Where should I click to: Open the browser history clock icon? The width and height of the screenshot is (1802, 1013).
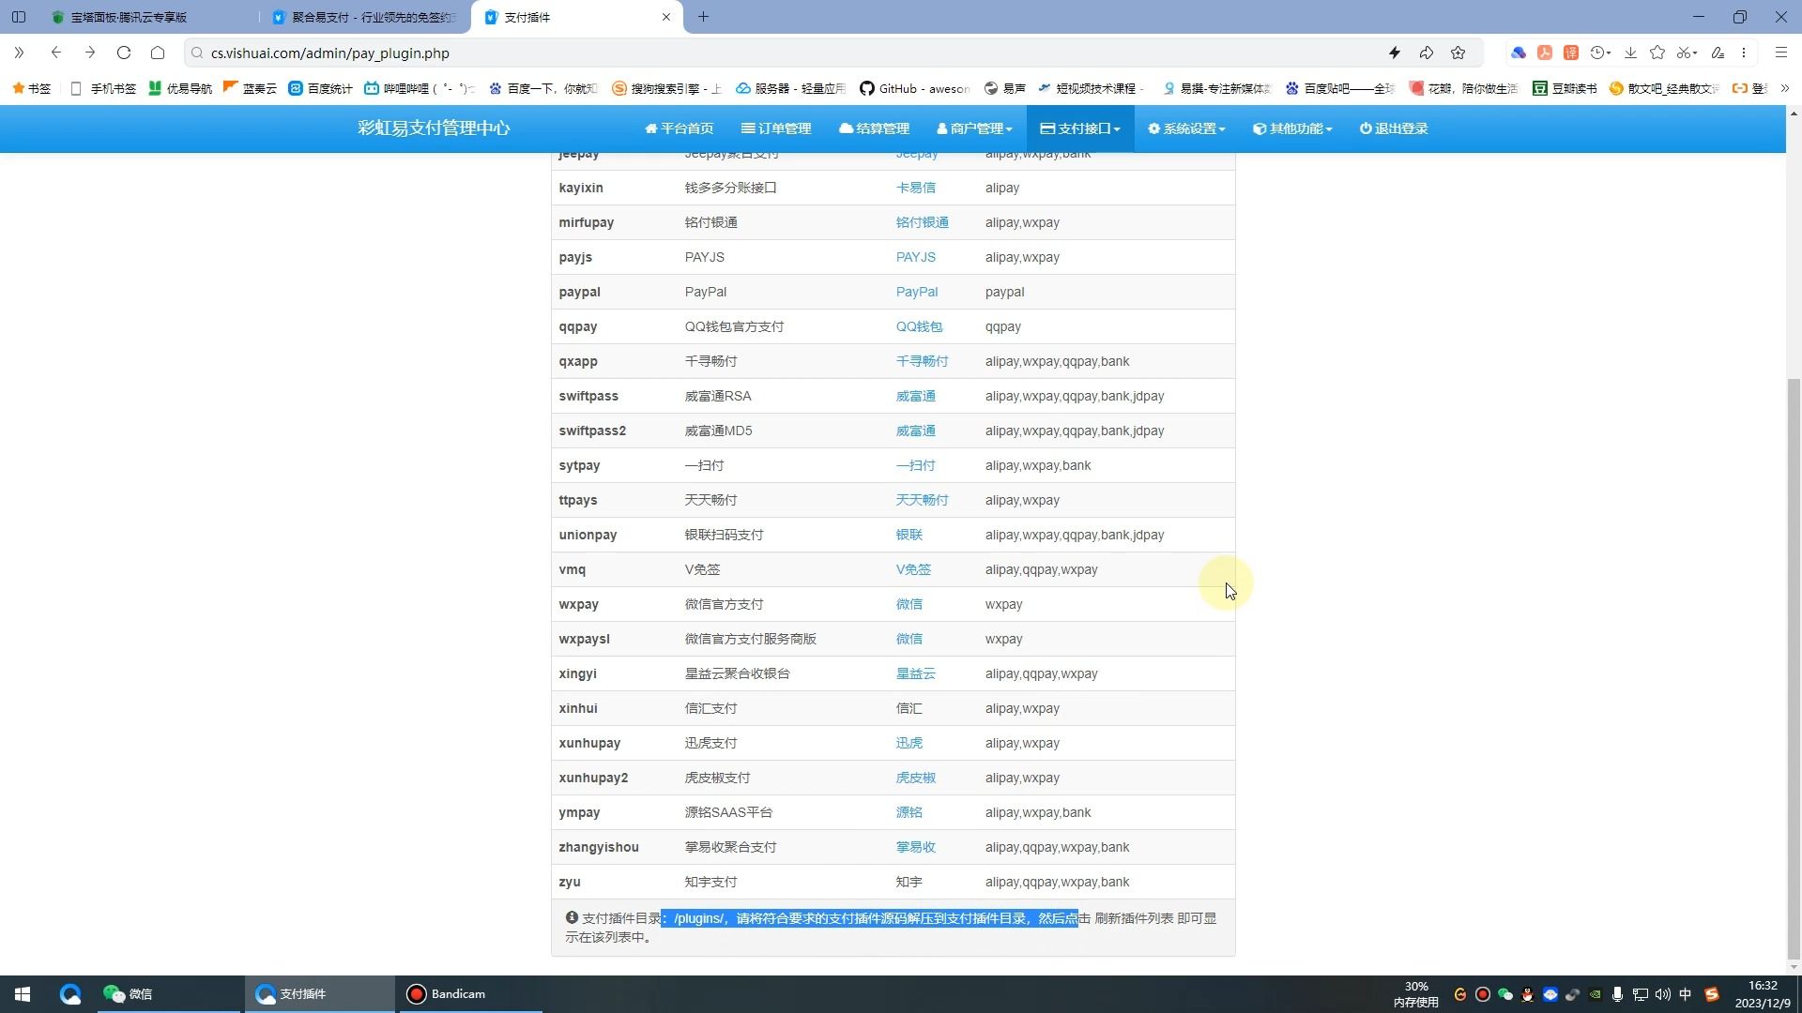tap(1599, 53)
